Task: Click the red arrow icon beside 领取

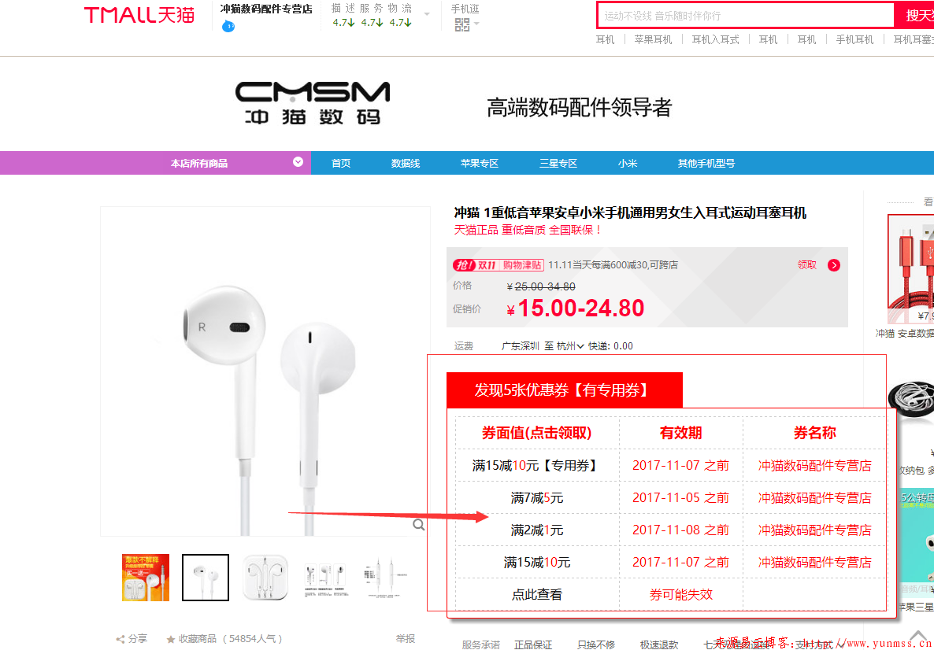Action: tap(834, 265)
